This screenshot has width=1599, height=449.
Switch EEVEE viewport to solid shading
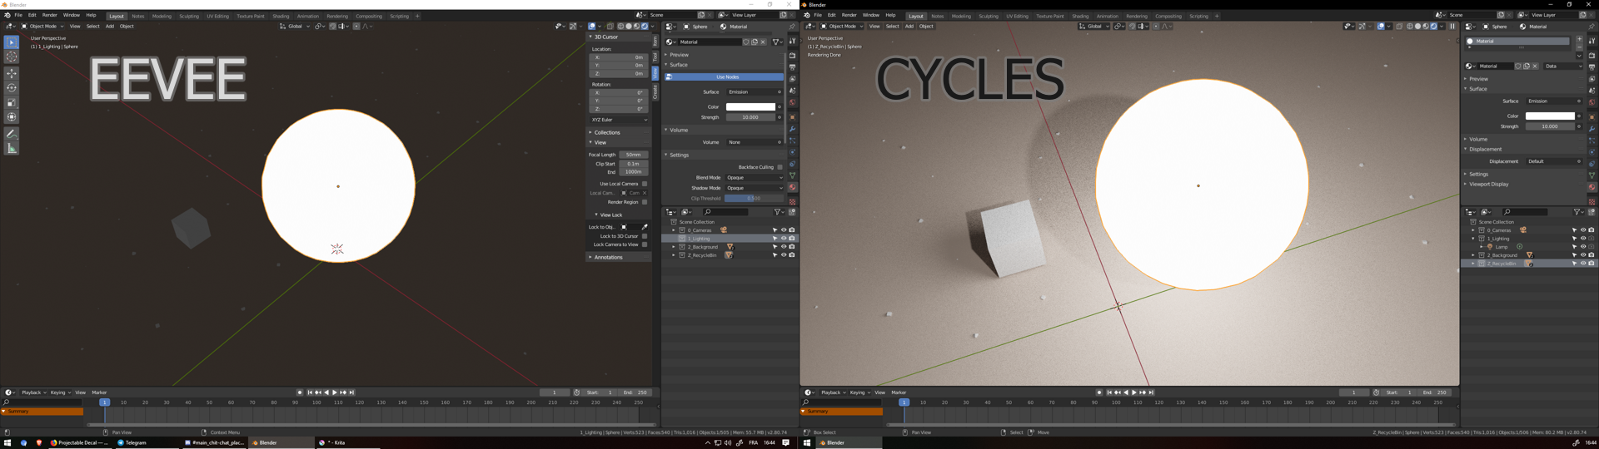click(629, 27)
